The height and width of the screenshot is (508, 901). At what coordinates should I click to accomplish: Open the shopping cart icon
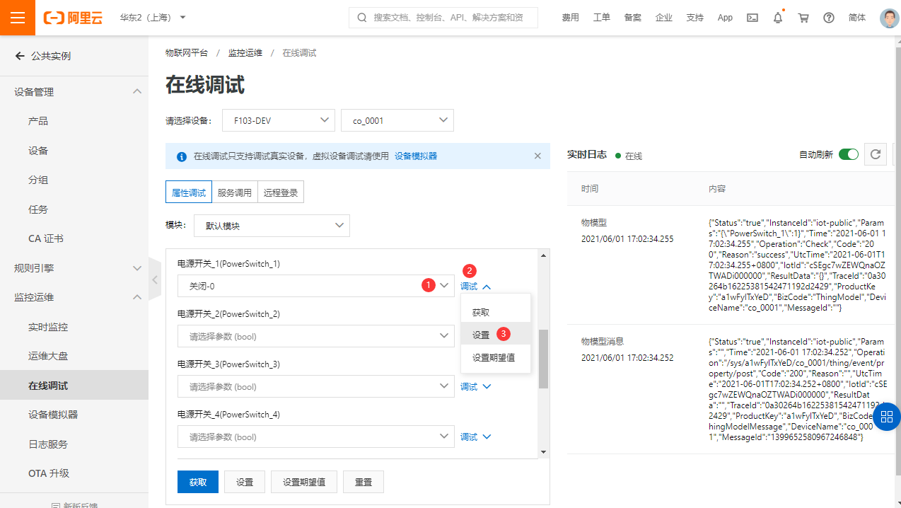[803, 17]
